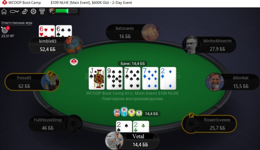Expand the table selector dropdown
The width and height of the screenshot is (260, 150).
coord(14,11)
